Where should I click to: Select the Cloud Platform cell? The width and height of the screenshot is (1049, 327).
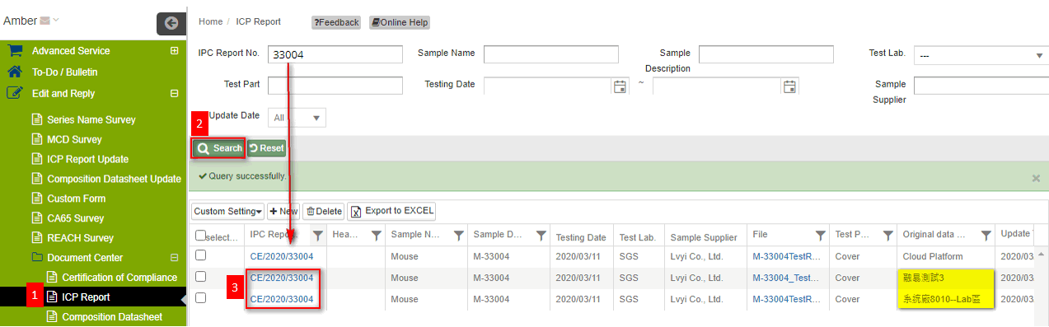(946, 257)
